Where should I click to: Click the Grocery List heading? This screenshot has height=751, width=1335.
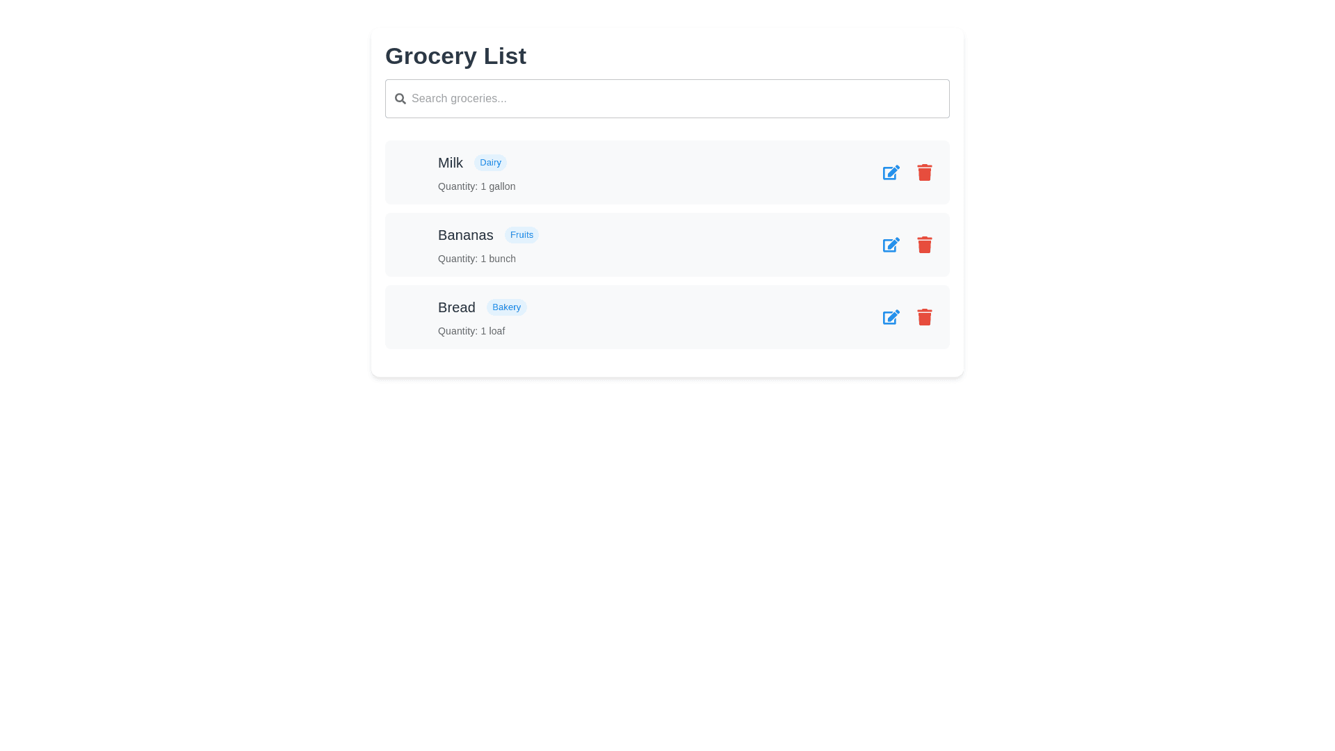pos(455,56)
